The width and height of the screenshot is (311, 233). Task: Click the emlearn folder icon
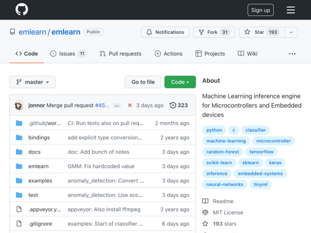[19, 166]
